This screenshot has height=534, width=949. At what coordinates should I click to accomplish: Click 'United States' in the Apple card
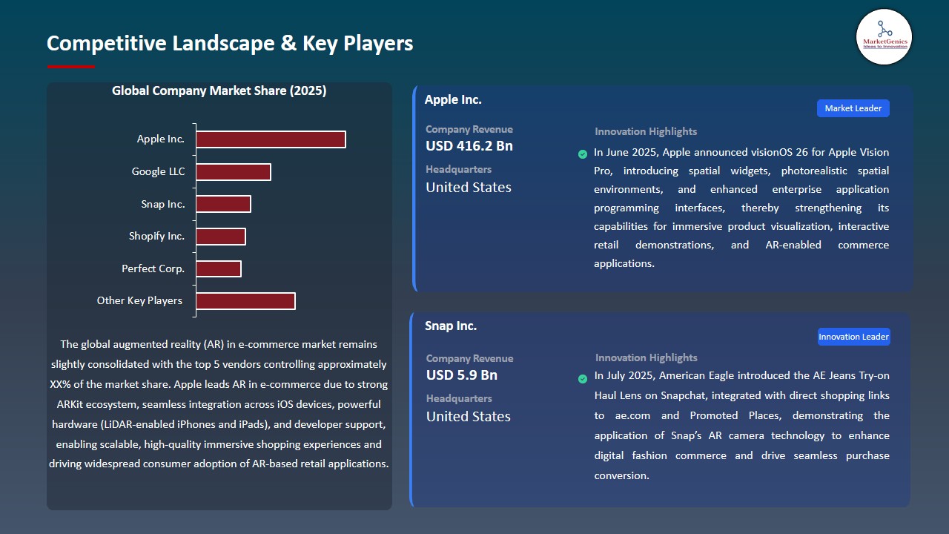[x=469, y=188]
